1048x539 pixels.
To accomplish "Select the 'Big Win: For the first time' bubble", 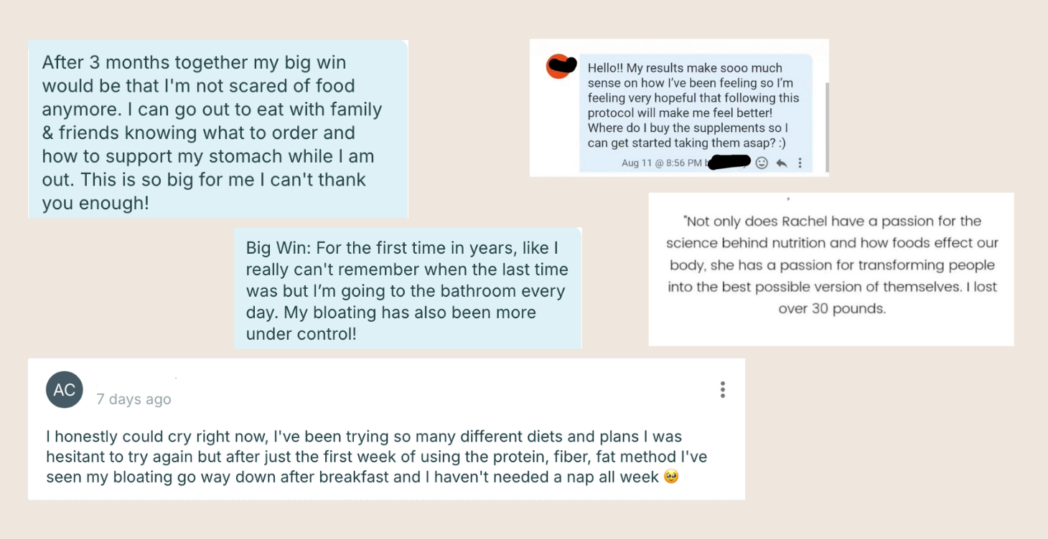I will click(408, 288).
